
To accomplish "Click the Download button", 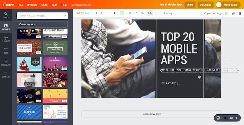I will tap(205, 5).
